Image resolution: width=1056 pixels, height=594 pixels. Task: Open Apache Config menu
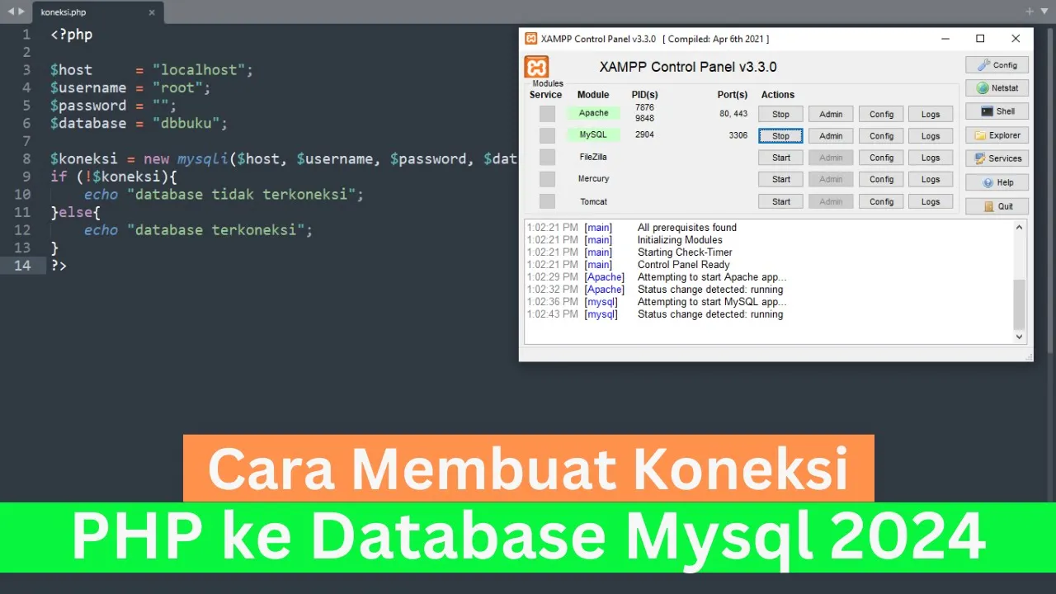tap(881, 115)
